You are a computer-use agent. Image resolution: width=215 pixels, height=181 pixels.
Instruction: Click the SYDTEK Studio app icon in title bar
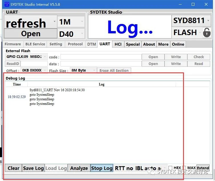(7, 4)
